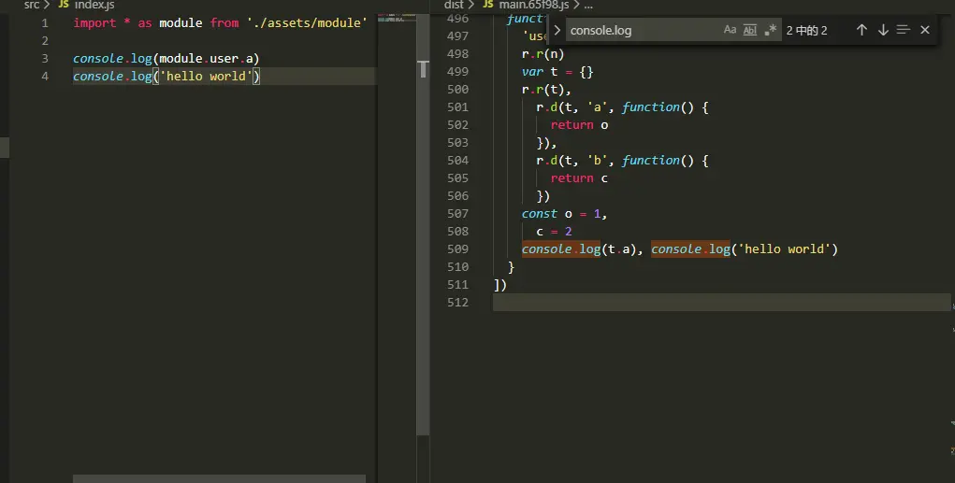
Task: Click the index.js breadcrumb item
Action: coord(94,5)
